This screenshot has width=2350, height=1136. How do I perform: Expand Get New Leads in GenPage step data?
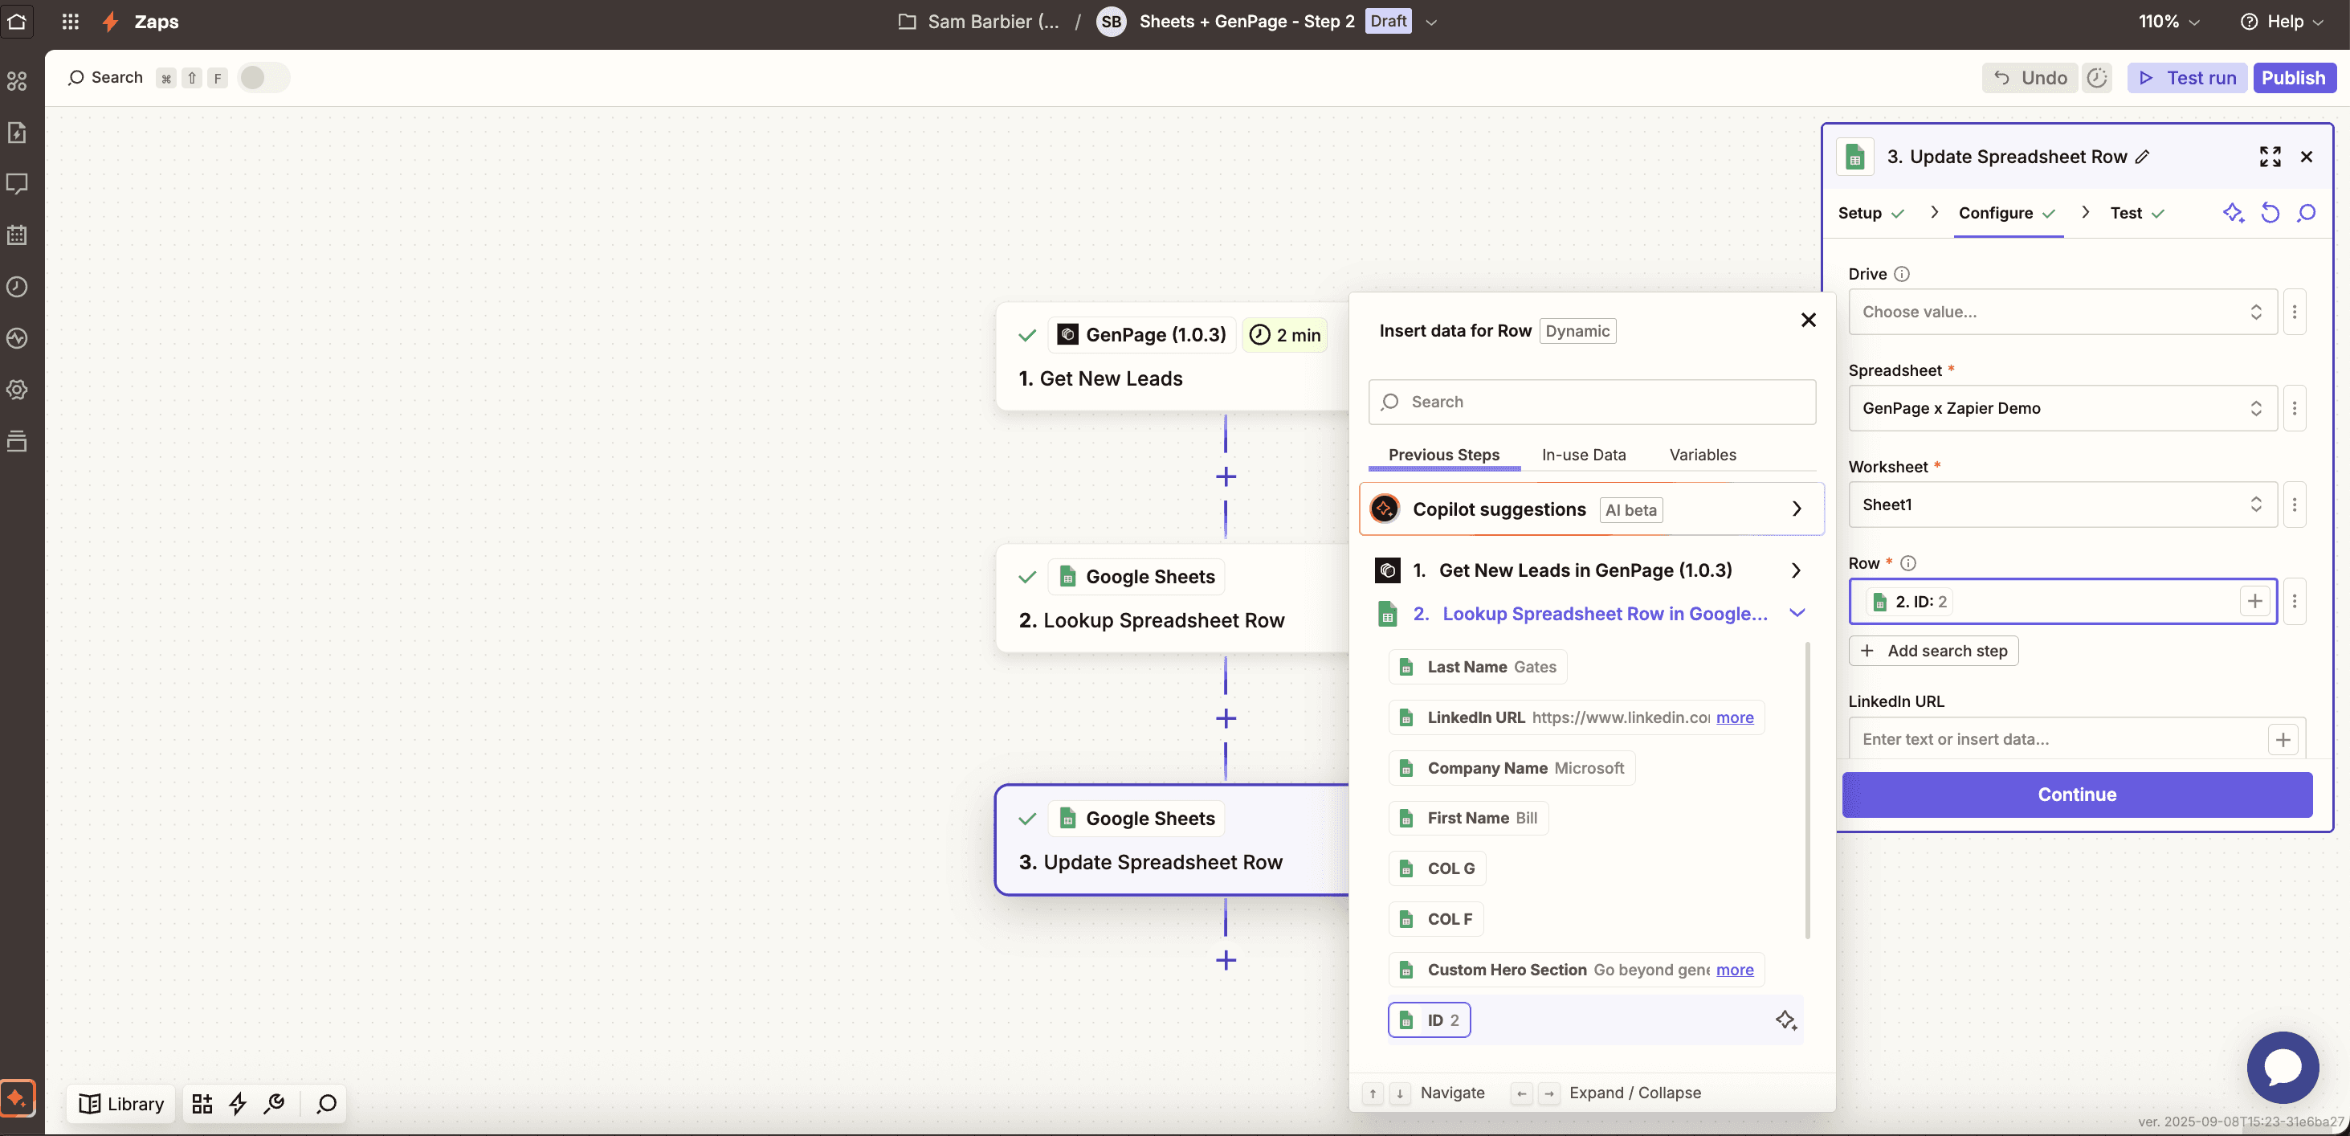(x=1795, y=570)
